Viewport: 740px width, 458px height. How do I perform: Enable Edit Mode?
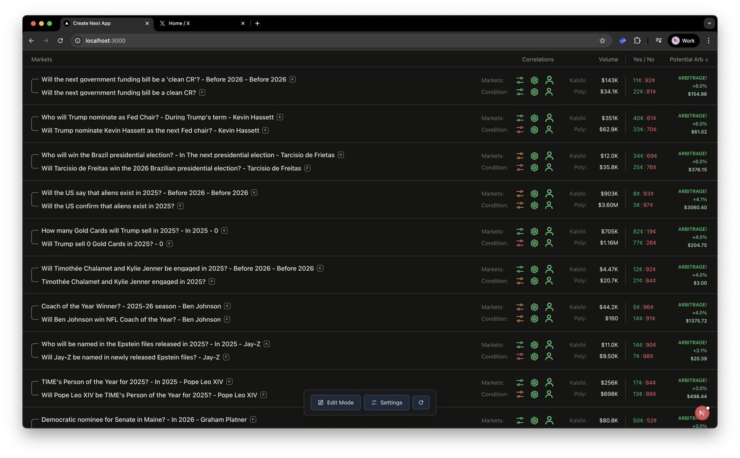(335, 403)
